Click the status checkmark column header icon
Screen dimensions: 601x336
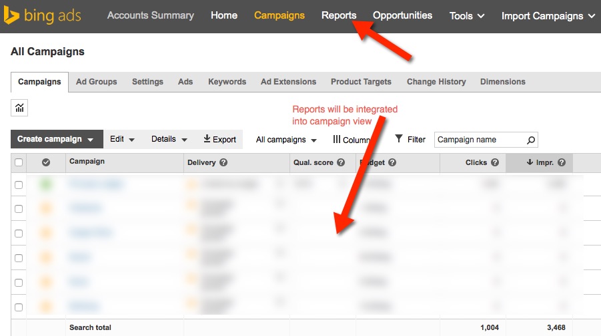click(x=46, y=162)
